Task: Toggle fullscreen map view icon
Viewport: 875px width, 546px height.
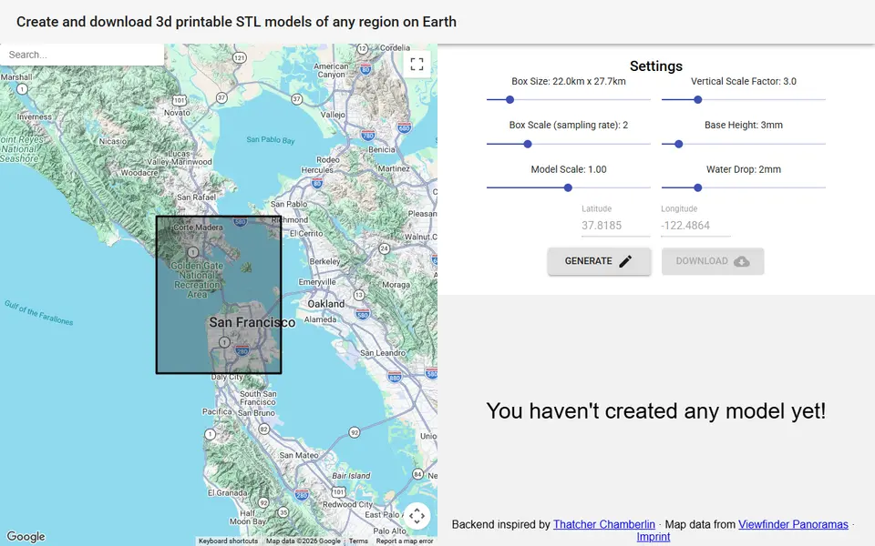Action: 417,64
